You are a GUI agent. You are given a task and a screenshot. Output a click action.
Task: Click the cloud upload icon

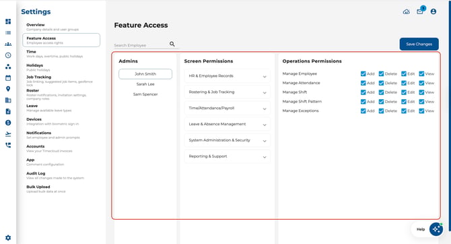[406, 12]
